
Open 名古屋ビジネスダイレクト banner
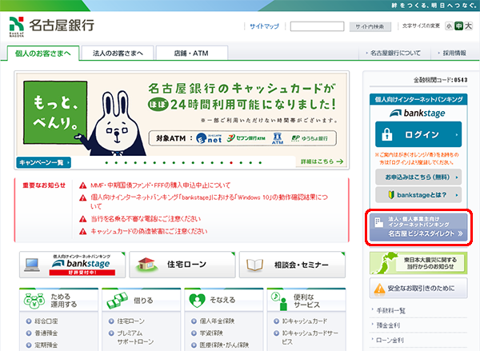[418, 227]
